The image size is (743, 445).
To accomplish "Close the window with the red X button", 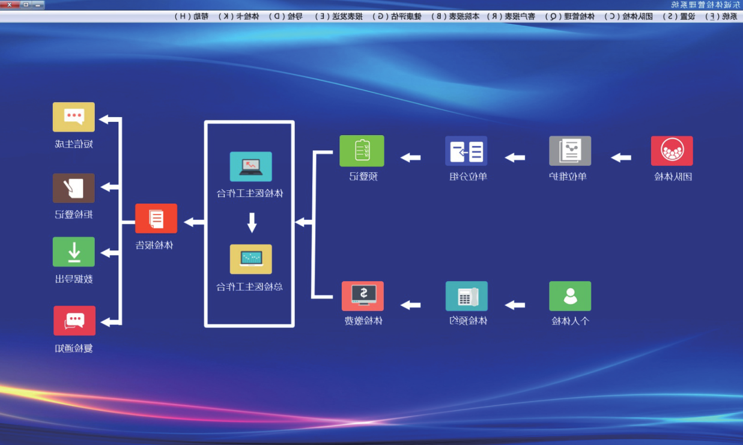I will [8, 4].
